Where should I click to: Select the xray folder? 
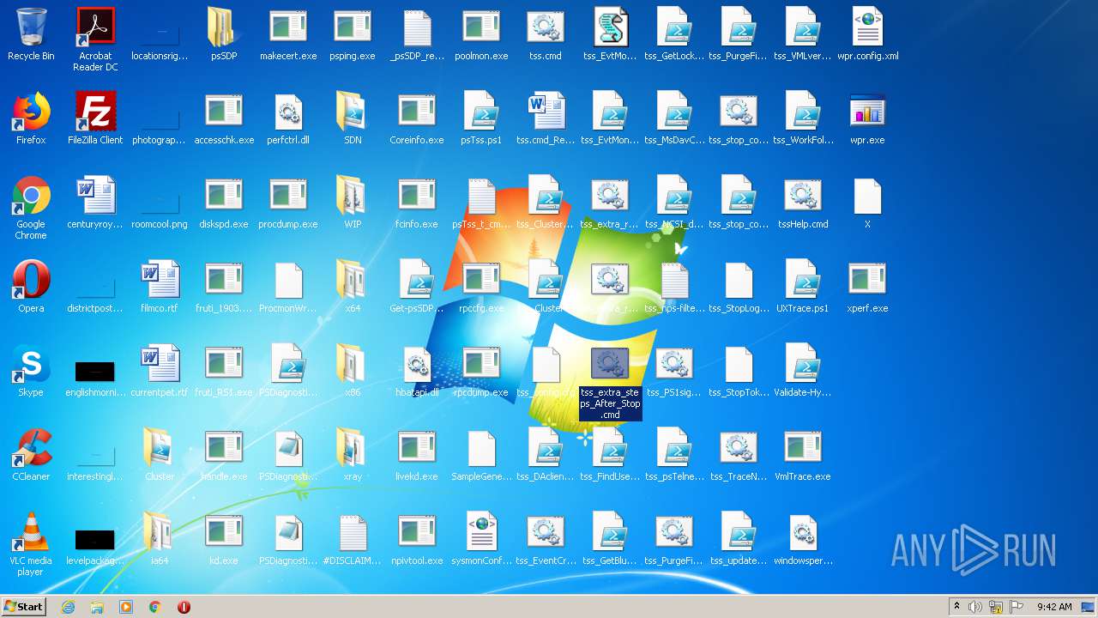click(x=353, y=455)
